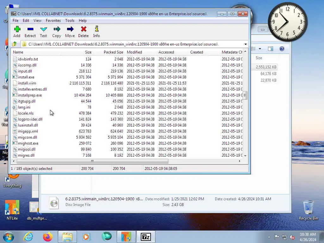Click the lang.ini gear file icon
The width and height of the screenshot is (324, 243).
click(15, 107)
